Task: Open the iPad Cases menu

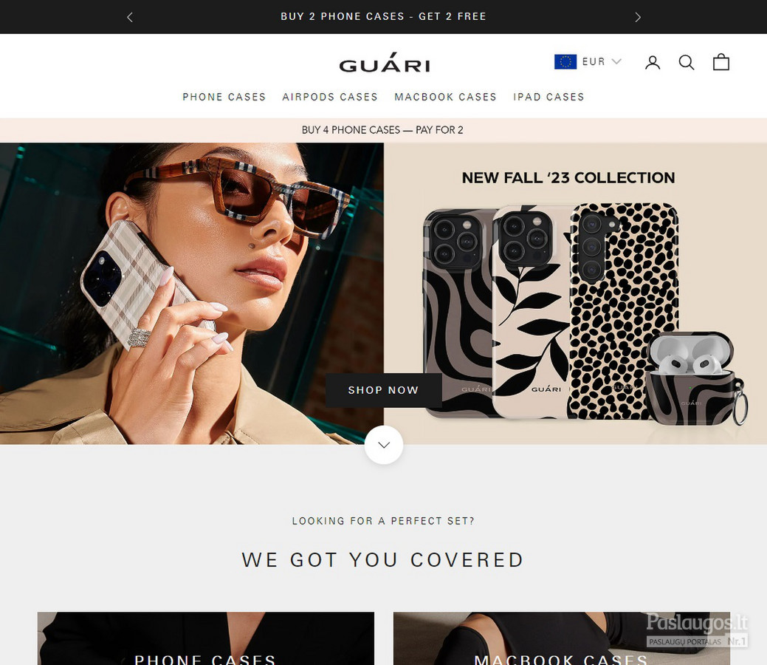Action: [x=548, y=97]
